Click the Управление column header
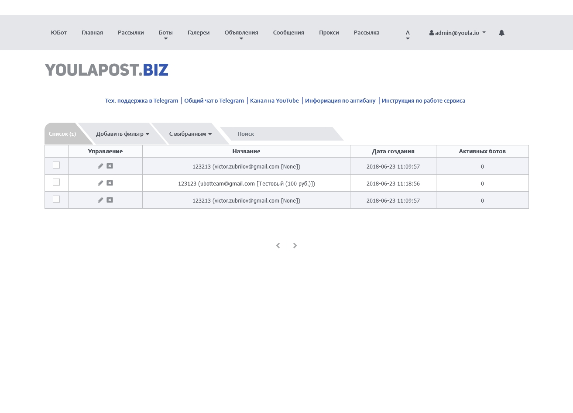573x413 pixels. tap(105, 151)
